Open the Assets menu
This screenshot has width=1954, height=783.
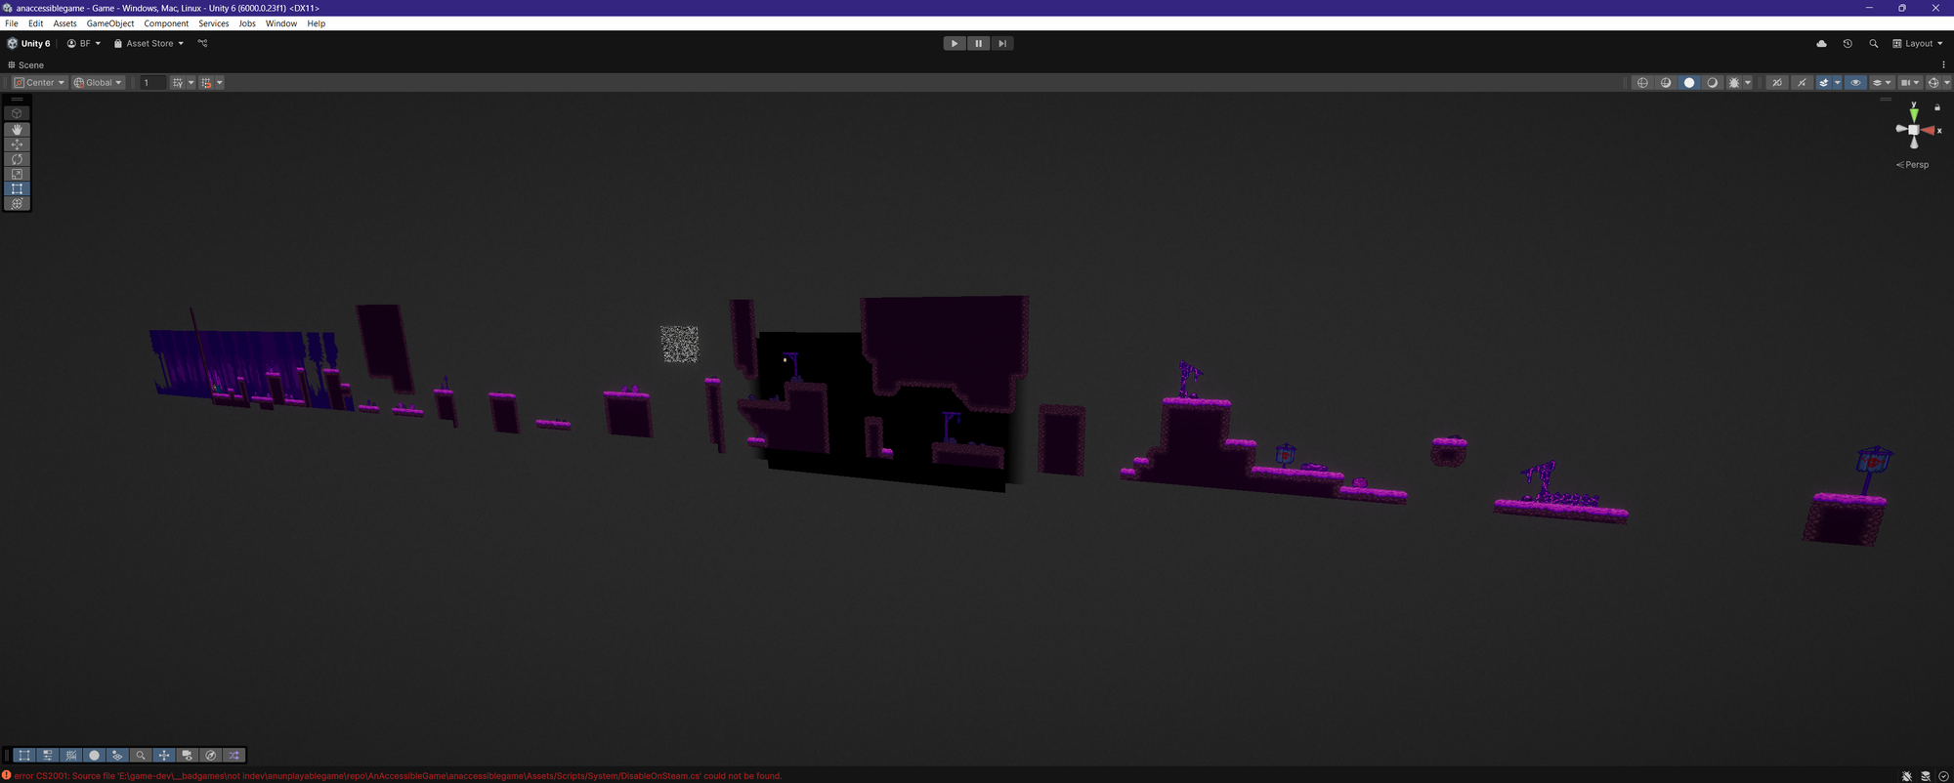64,23
